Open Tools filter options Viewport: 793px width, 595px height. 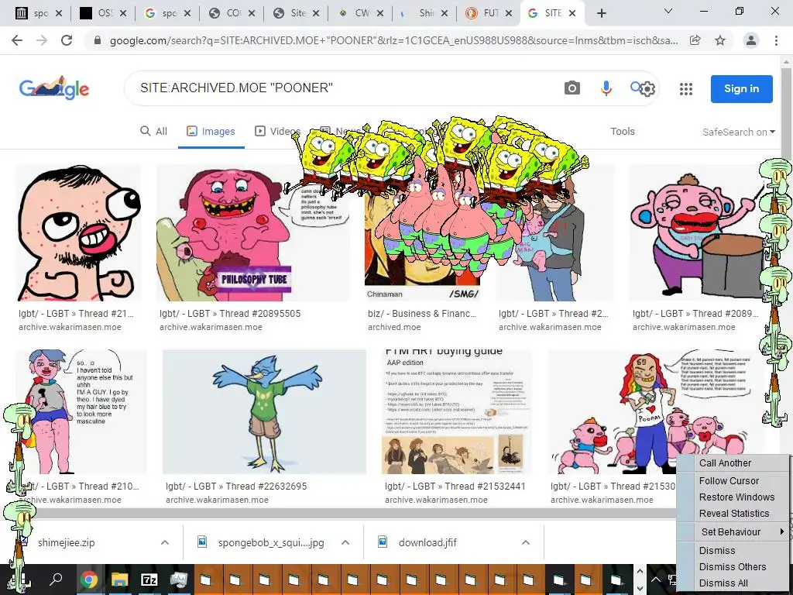pos(623,131)
